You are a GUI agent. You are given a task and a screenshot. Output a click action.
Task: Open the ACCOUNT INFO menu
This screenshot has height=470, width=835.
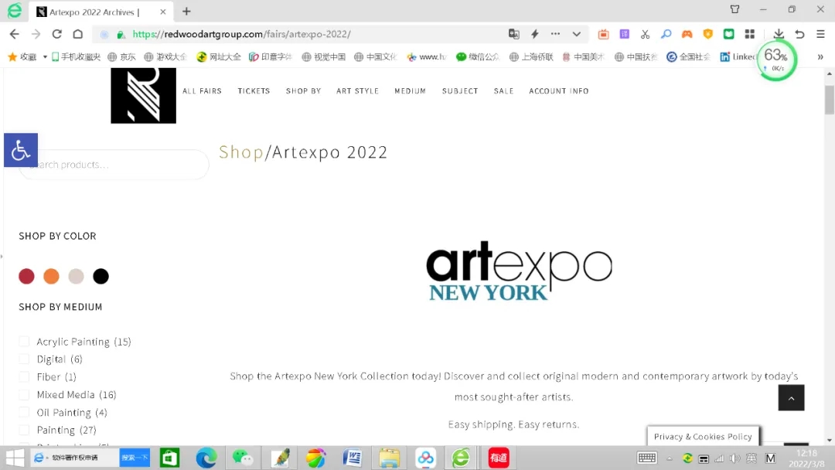[559, 91]
